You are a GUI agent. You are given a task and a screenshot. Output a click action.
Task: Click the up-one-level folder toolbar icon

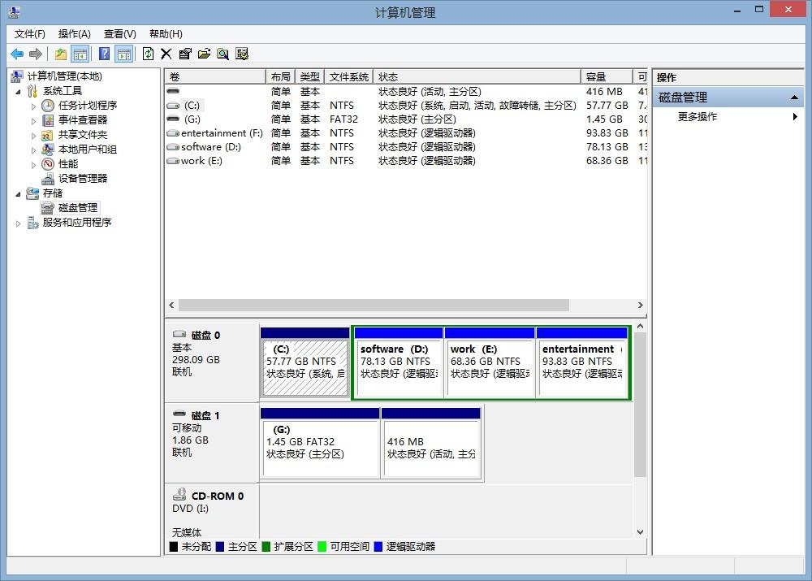(x=61, y=54)
